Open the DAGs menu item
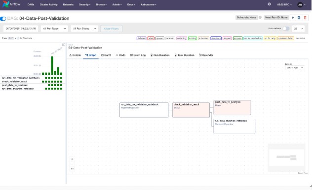Image resolution: width=313 pixels, height=190 pixels. (x=31, y=4)
